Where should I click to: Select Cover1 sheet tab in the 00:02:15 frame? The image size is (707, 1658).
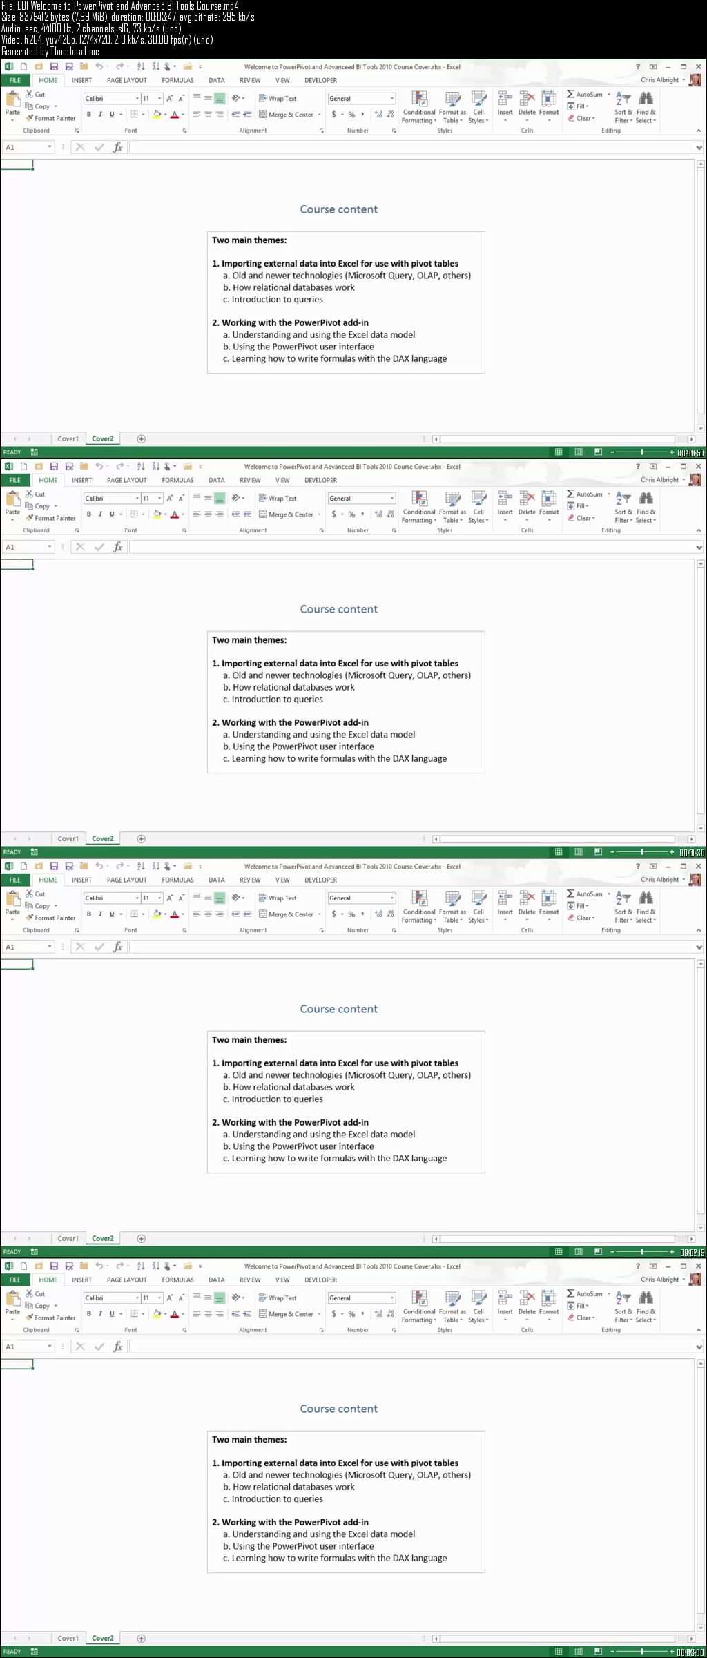[x=68, y=1238]
